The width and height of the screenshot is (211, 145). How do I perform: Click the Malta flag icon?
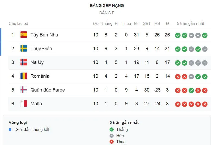[24, 103]
